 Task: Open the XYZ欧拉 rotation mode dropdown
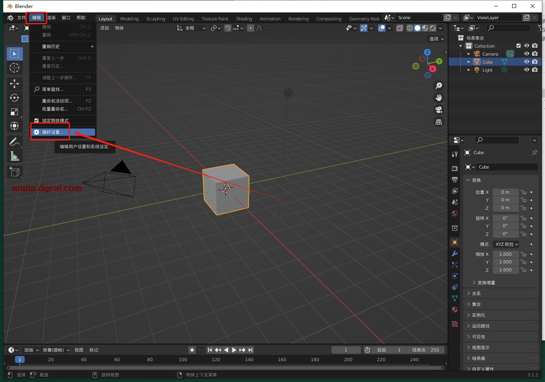(x=506, y=244)
